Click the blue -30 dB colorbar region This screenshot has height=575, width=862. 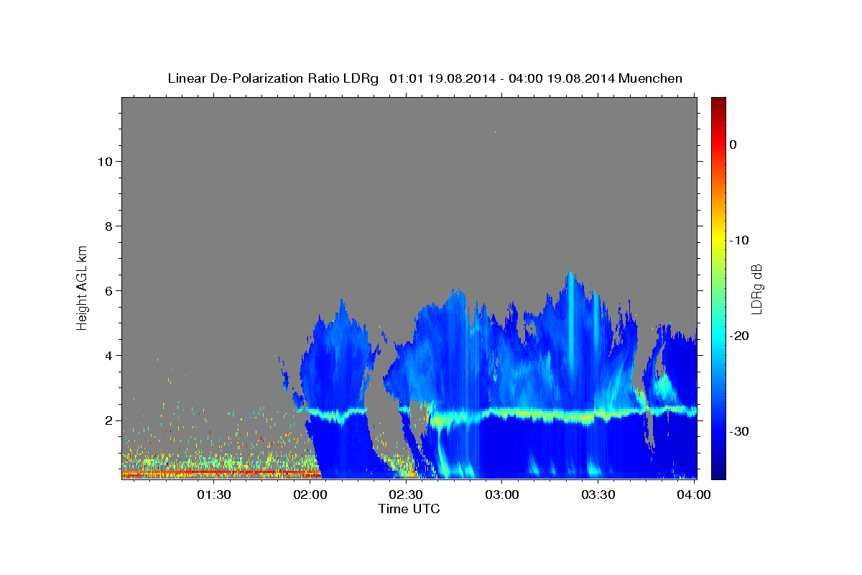pyautogui.click(x=718, y=431)
